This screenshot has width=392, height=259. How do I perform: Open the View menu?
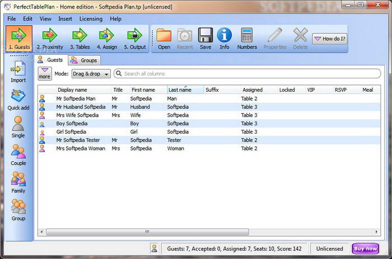click(45, 18)
